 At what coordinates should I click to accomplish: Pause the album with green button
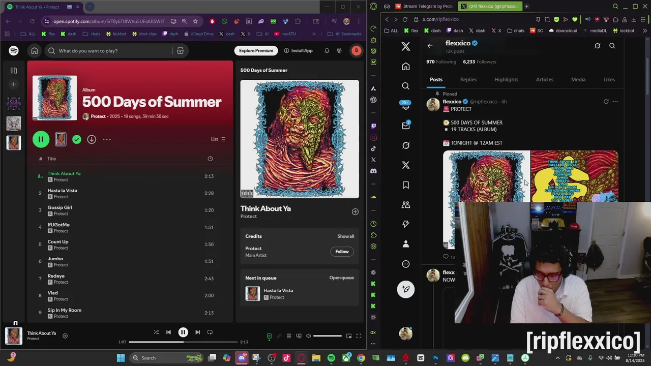click(41, 139)
